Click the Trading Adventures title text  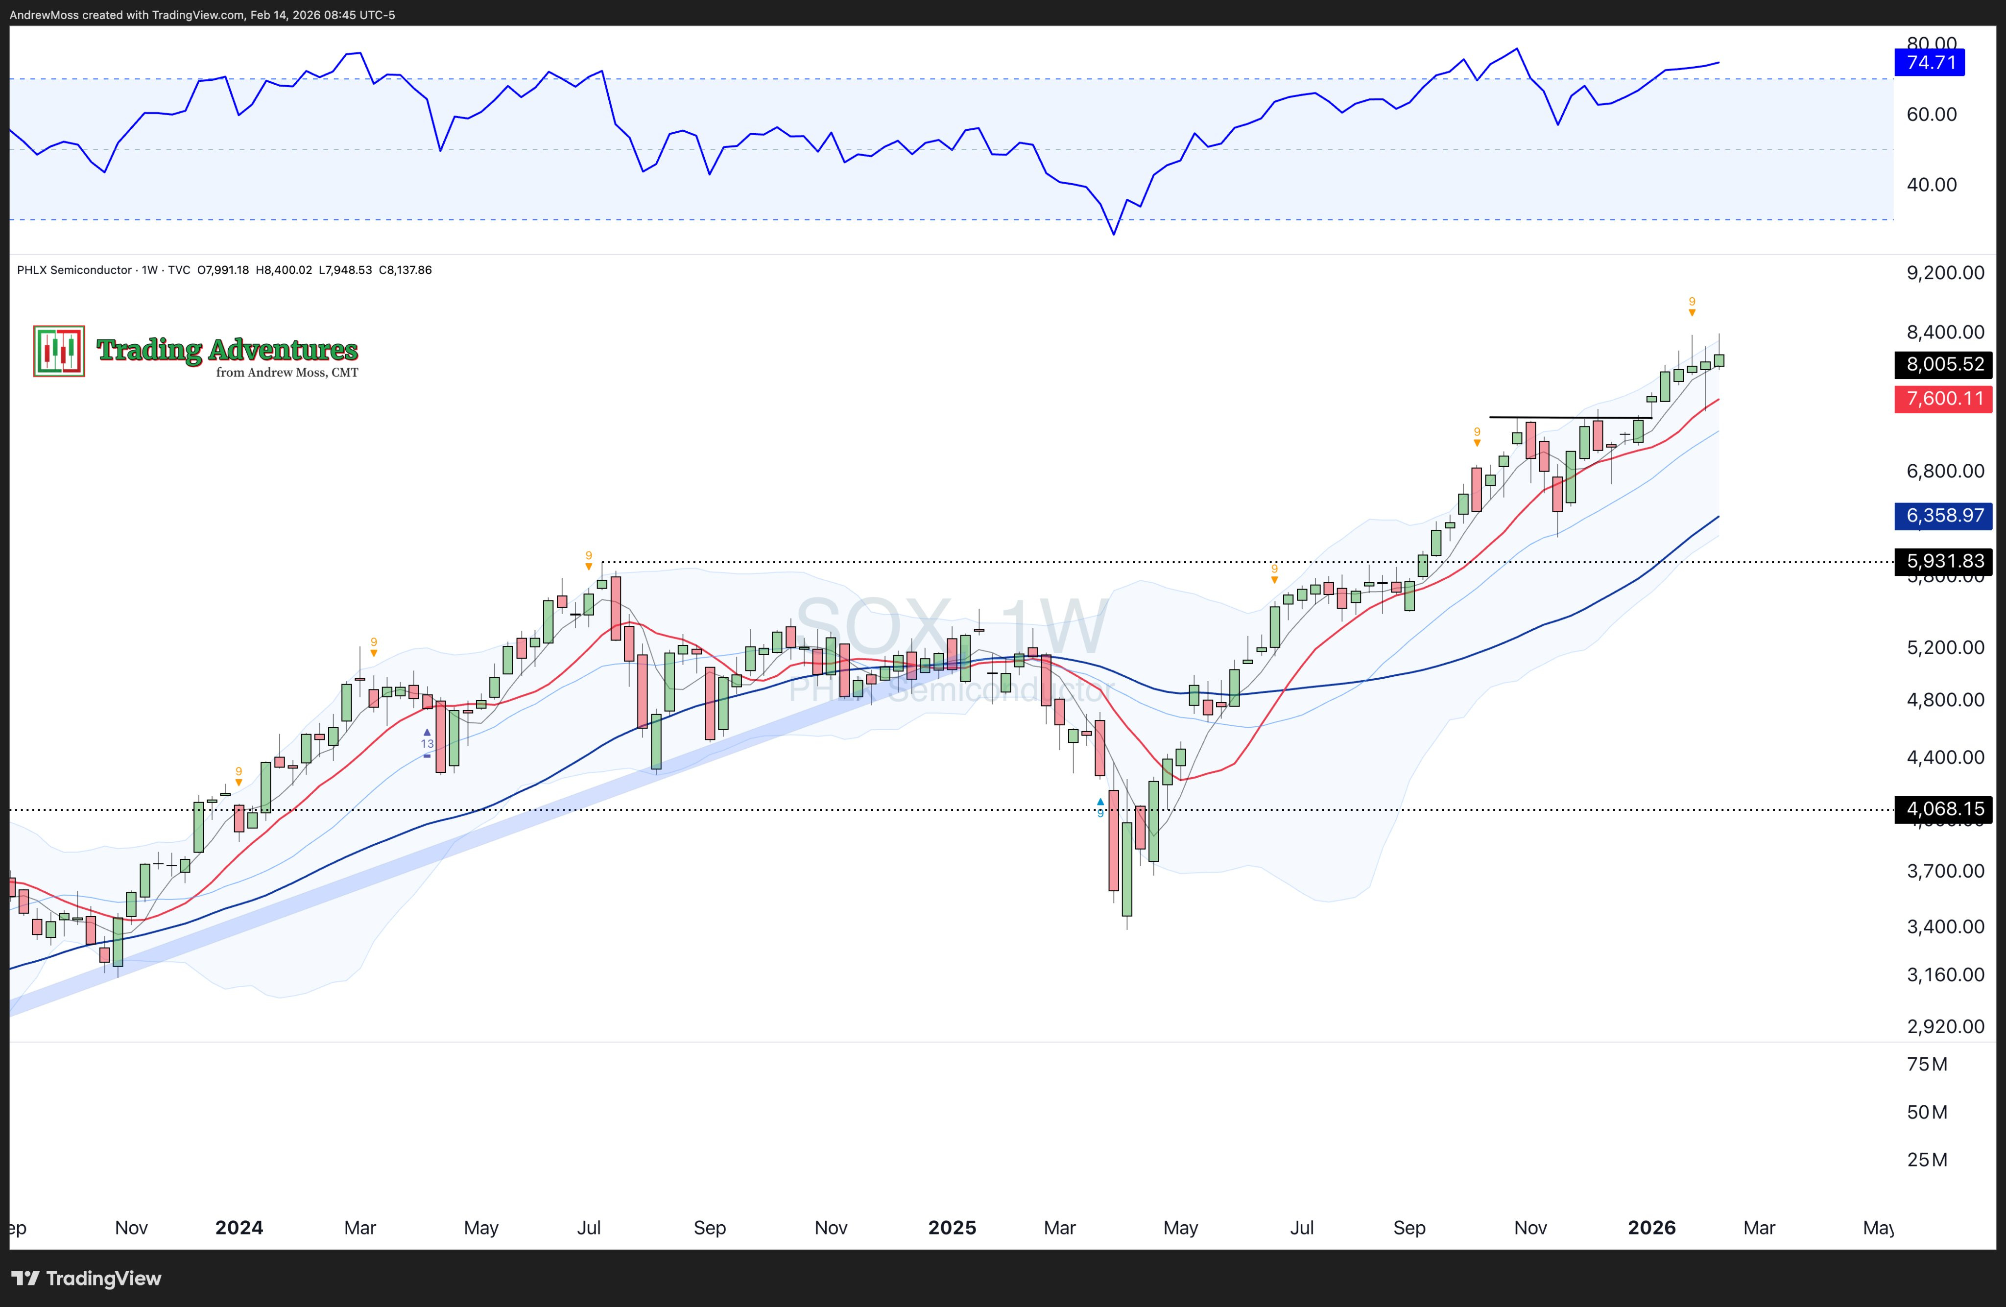tap(227, 349)
